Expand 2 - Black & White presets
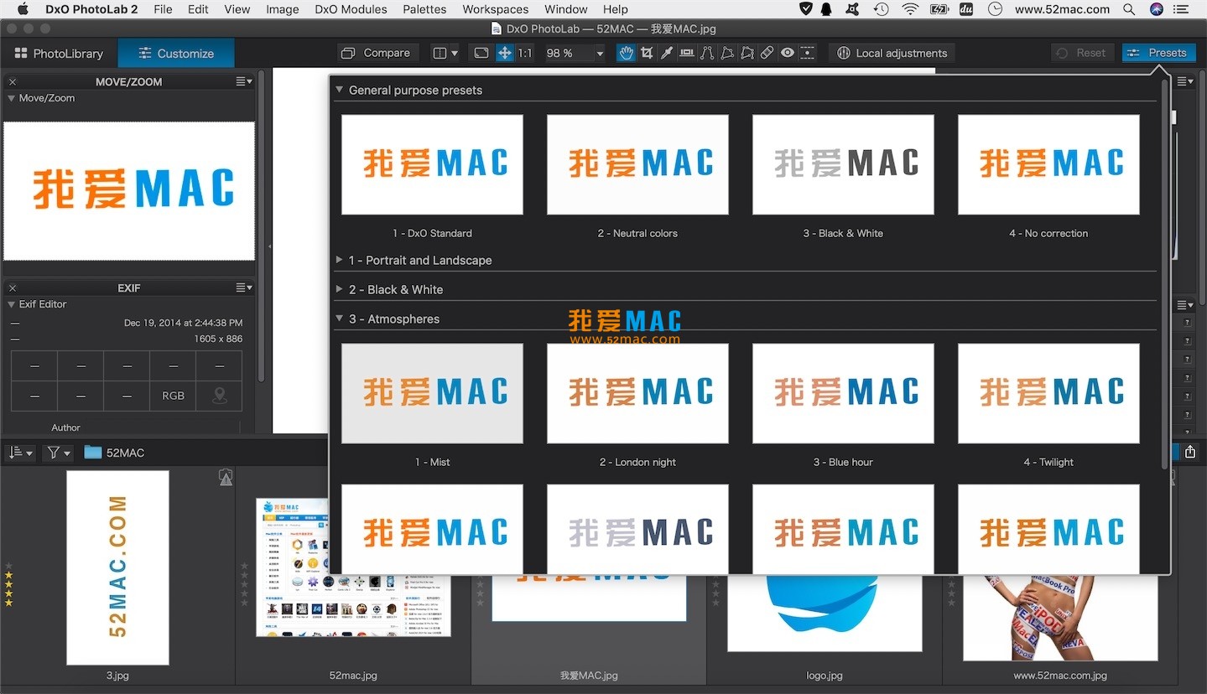Image resolution: width=1207 pixels, height=694 pixels. (x=340, y=289)
